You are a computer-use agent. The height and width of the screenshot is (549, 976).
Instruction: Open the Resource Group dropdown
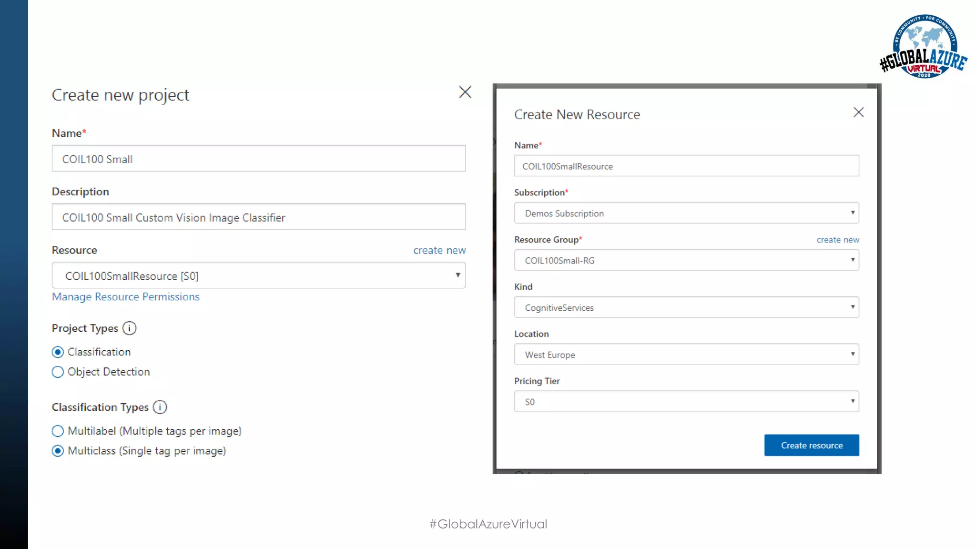tap(686, 260)
